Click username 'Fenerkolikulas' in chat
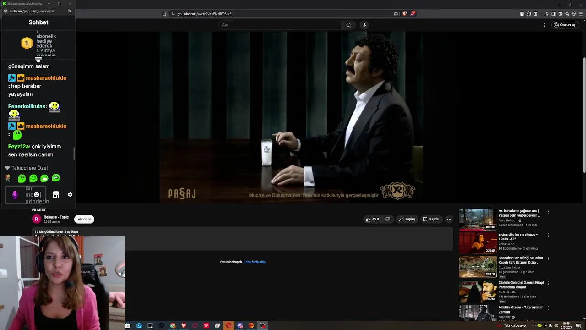 coord(27,106)
